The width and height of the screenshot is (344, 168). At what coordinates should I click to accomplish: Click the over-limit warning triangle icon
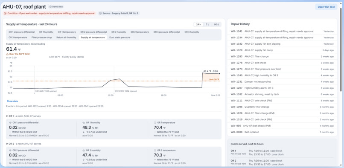click(x=7, y=54)
